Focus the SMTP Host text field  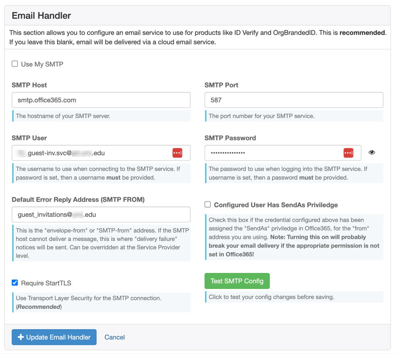[101, 100]
